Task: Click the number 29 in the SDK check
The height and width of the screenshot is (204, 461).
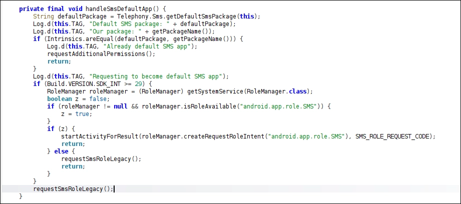Action: pyautogui.click(x=138, y=84)
